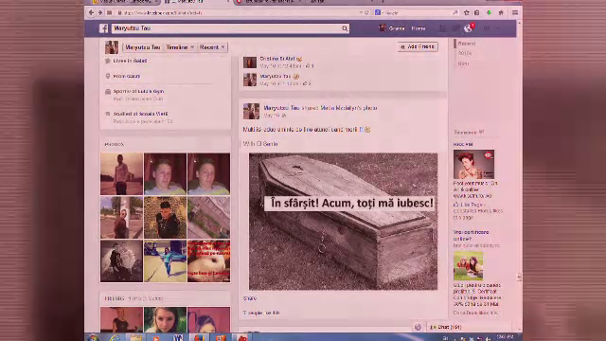Open the Timeline dropdown
Viewport: 606px width, 341px height.
coord(180,47)
